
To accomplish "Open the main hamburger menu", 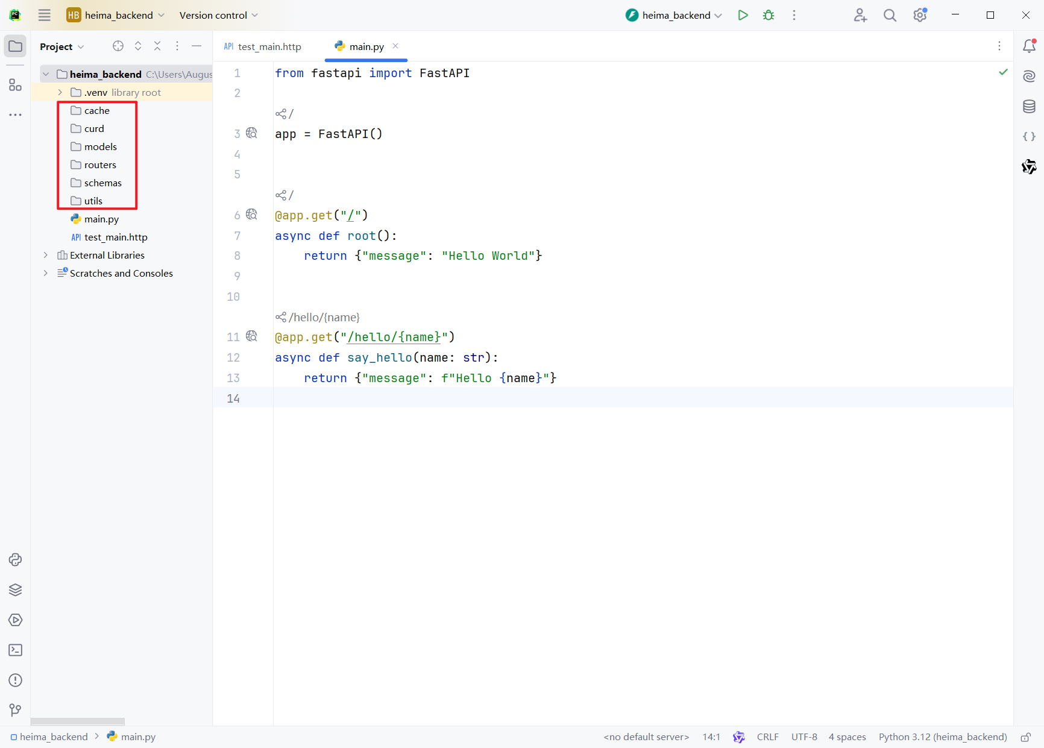I will [45, 15].
